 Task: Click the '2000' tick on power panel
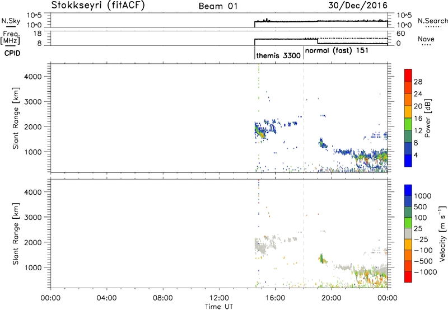[x=33, y=126]
